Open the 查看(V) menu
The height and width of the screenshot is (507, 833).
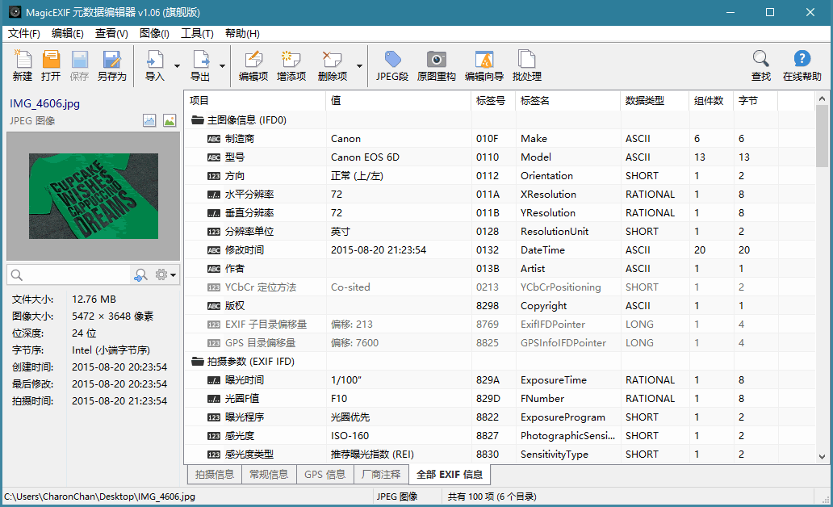[x=111, y=33]
